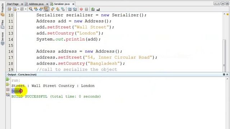Click line number 10 in the gutter

click(x=11, y=15)
